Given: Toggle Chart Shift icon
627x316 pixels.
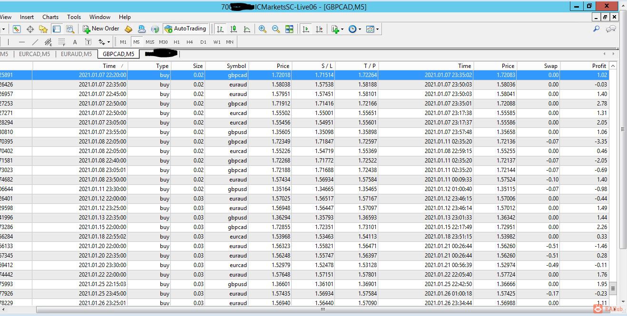Looking at the screenshot, I should click(x=319, y=29).
